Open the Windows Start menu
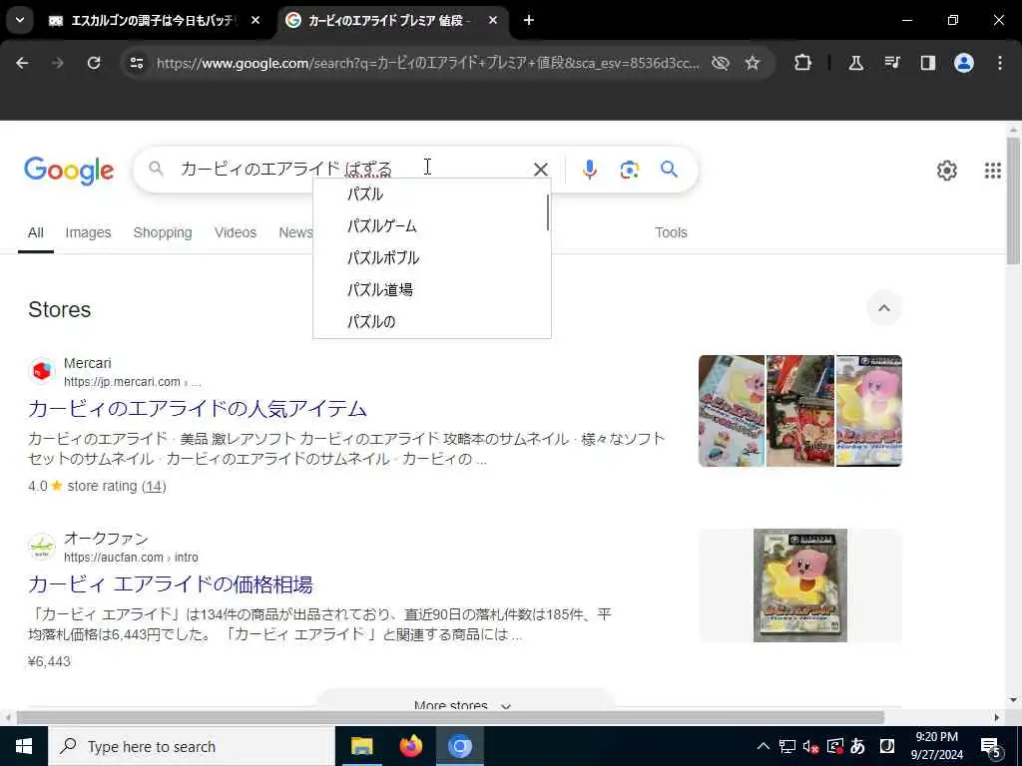Screen dimensions: 1022x766 click(24, 746)
